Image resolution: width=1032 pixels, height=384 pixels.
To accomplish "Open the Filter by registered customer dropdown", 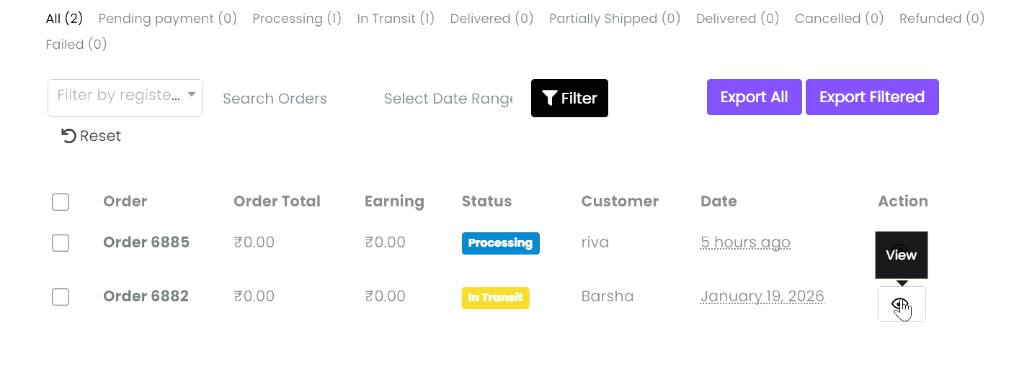I will pos(125,98).
